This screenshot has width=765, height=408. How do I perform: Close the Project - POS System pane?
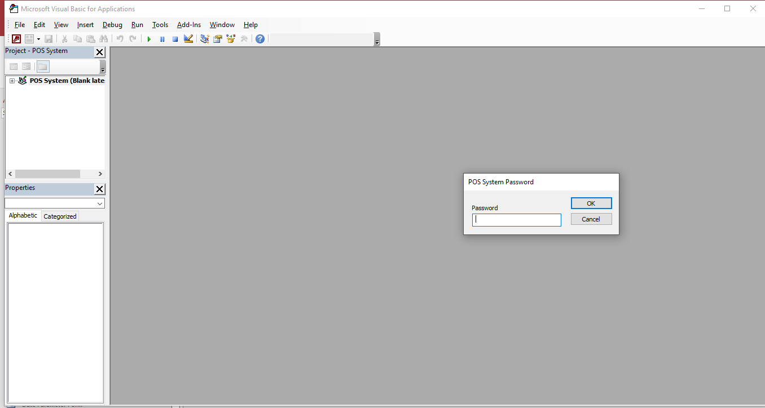(99, 52)
